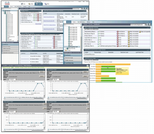Screen dimensions: 154x134
Task: Open Dashboard in Virtual Context sidebar
Action: click(x=73, y=55)
